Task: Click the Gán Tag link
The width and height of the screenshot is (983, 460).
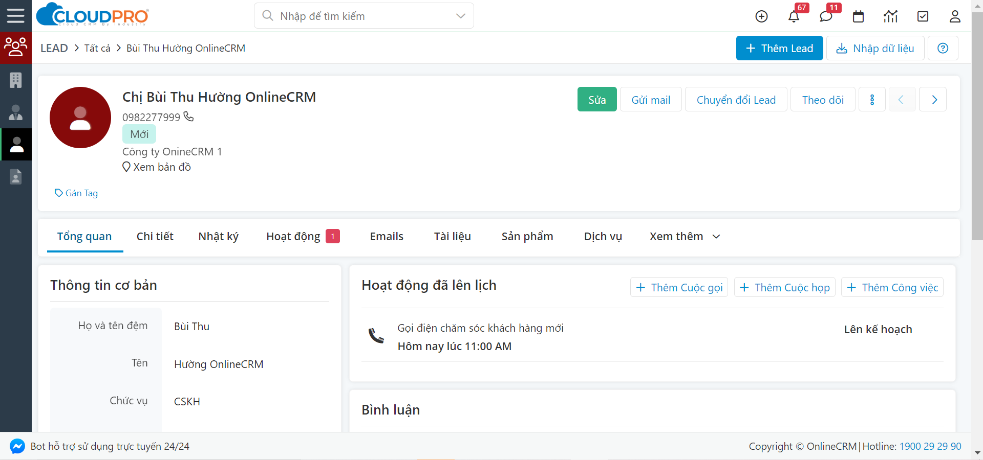Action: click(76, 193)
